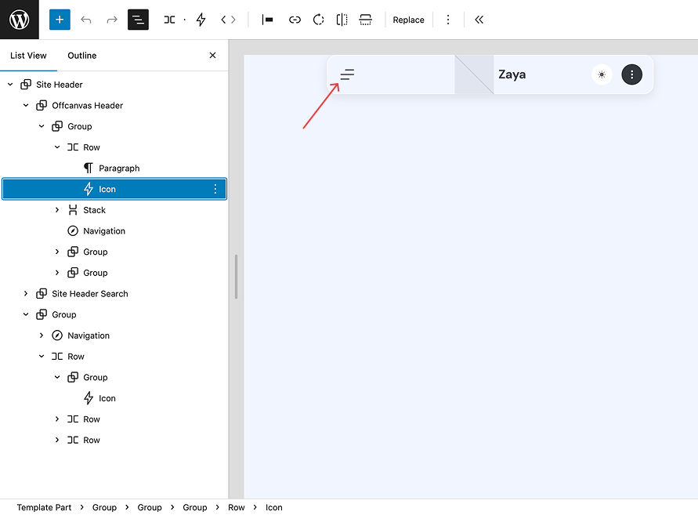Open options for the selected Icon block

(215, 189)
